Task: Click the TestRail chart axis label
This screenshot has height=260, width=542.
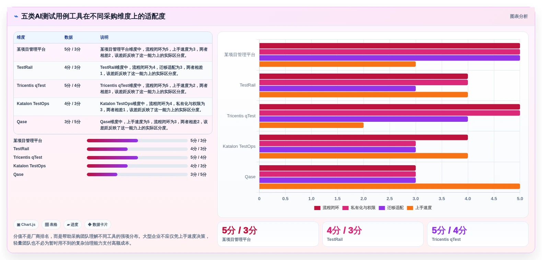Action: click(x=247, y=85)
